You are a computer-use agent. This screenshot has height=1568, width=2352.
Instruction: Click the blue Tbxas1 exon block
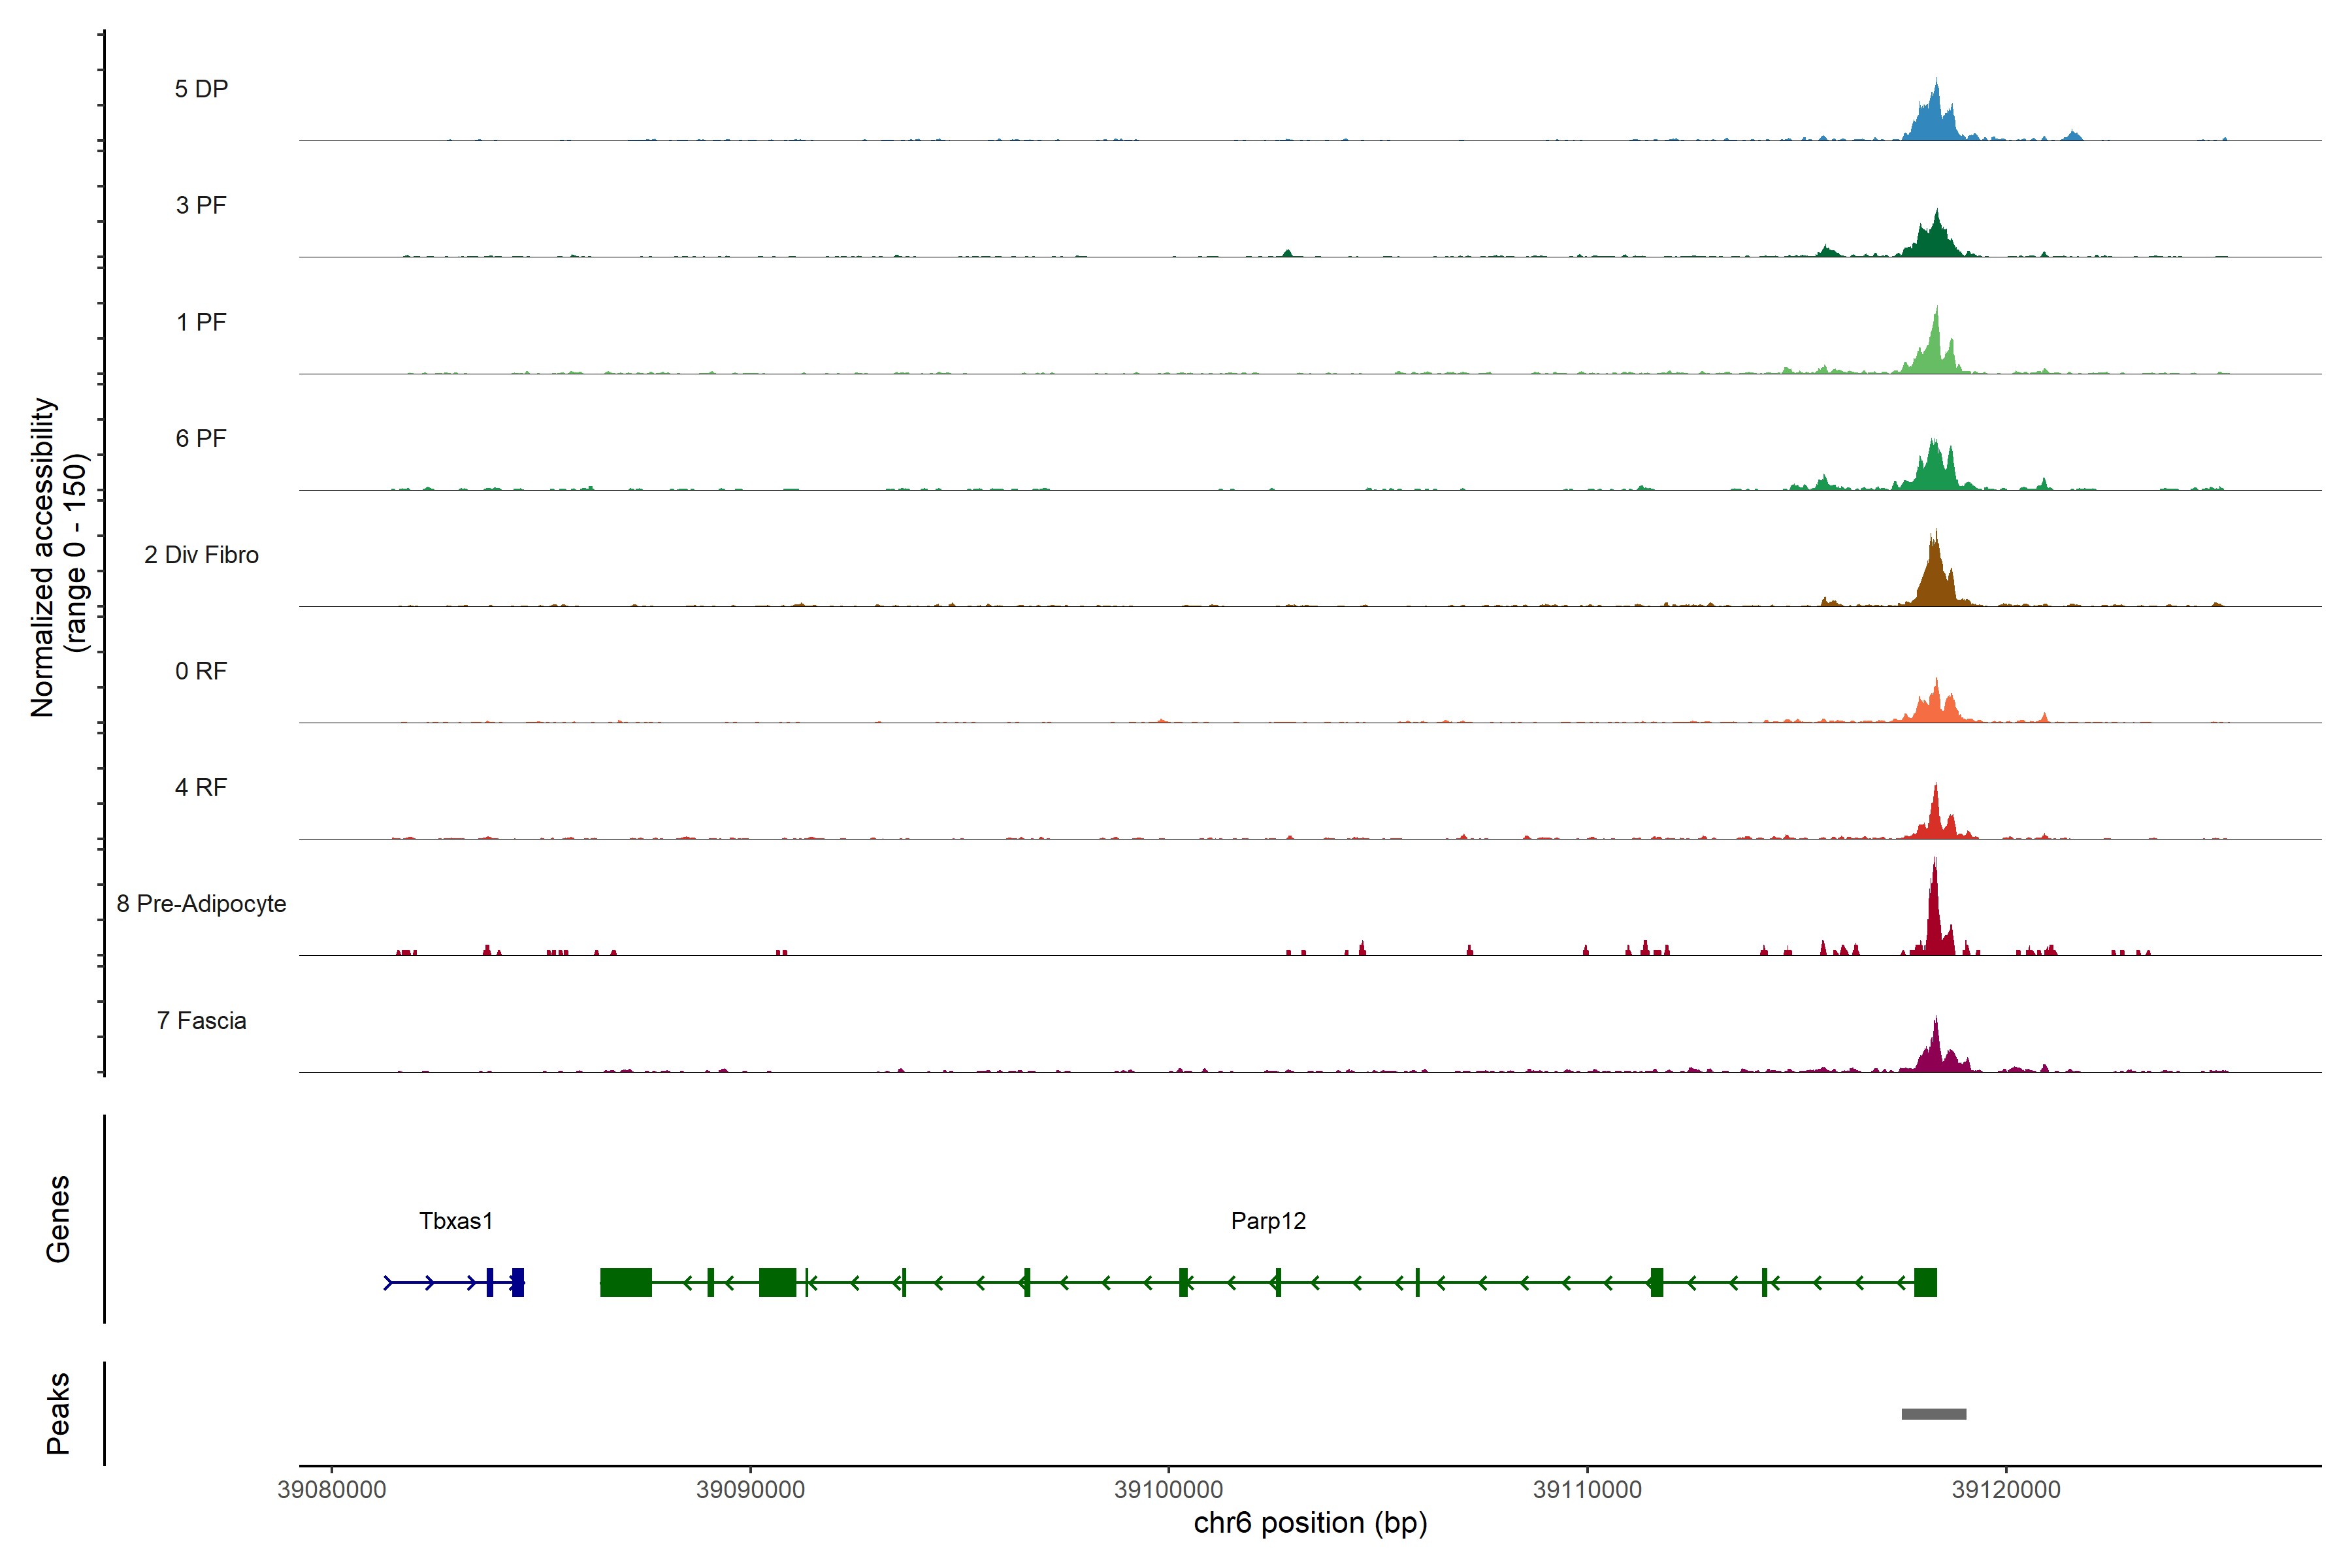[517, 1282]
